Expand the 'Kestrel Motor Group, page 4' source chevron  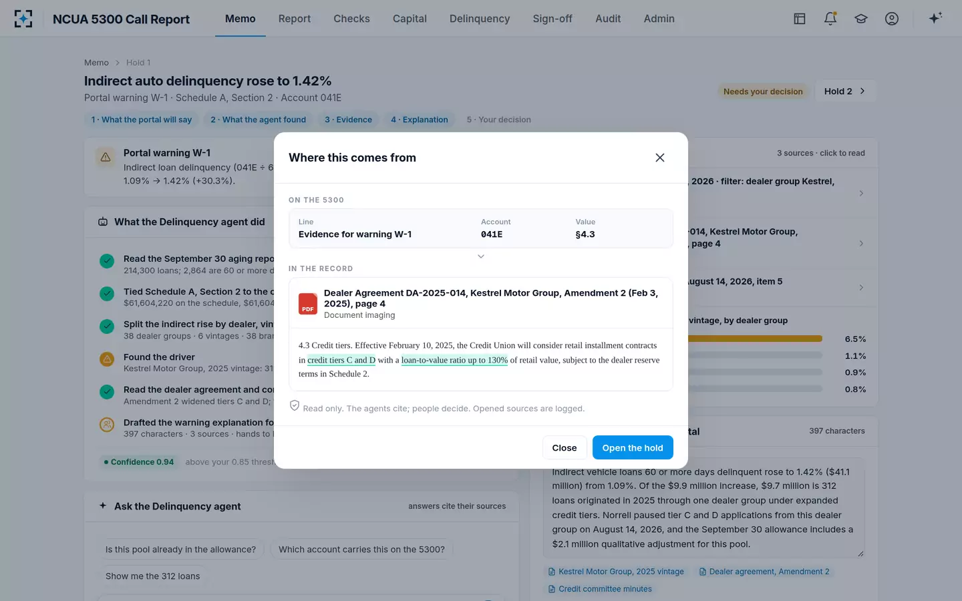pos(861,243)
